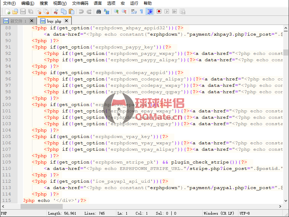This screenshot has height=217, width=289.
Task: Expand the 语言 language menu
Action: click(98, 3)
